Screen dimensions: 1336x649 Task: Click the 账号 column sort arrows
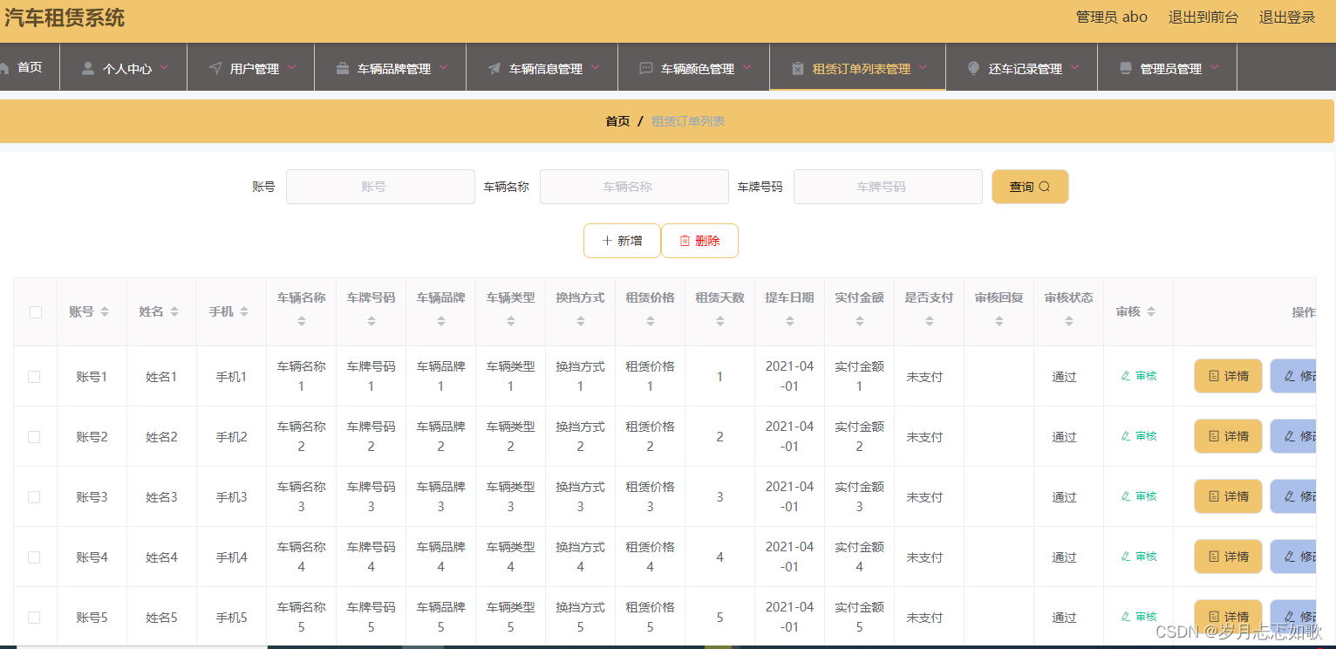[x=105, y=311]
